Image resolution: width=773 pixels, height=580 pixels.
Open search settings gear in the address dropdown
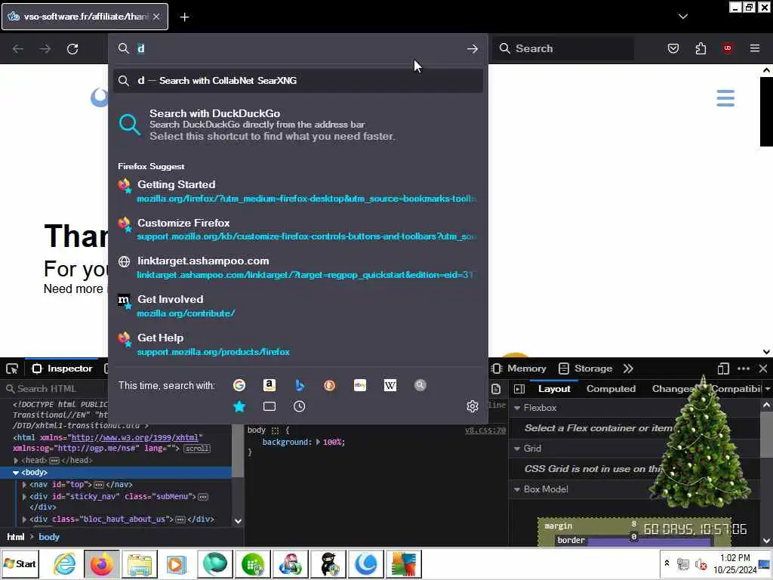click(473, 406)
